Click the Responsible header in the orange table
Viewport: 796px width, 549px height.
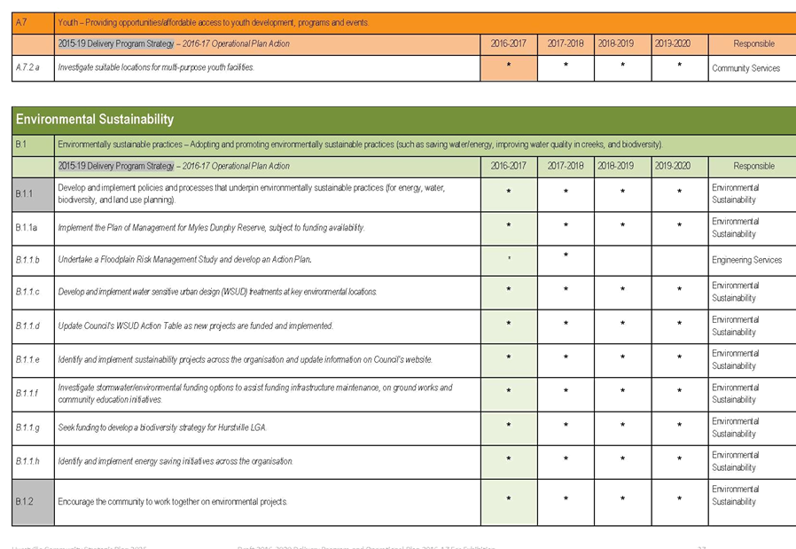pos(753,43)
